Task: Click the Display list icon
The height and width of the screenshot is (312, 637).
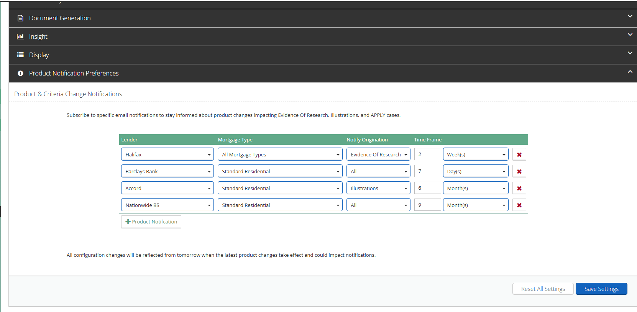Action: tap(20, 55)
